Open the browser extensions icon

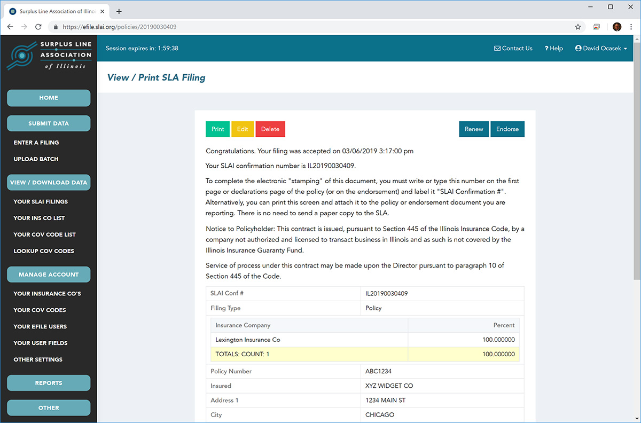tap(596, 27)
